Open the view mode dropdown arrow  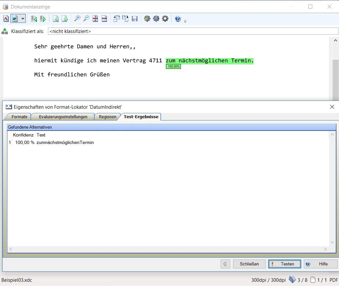click(22, 19)
